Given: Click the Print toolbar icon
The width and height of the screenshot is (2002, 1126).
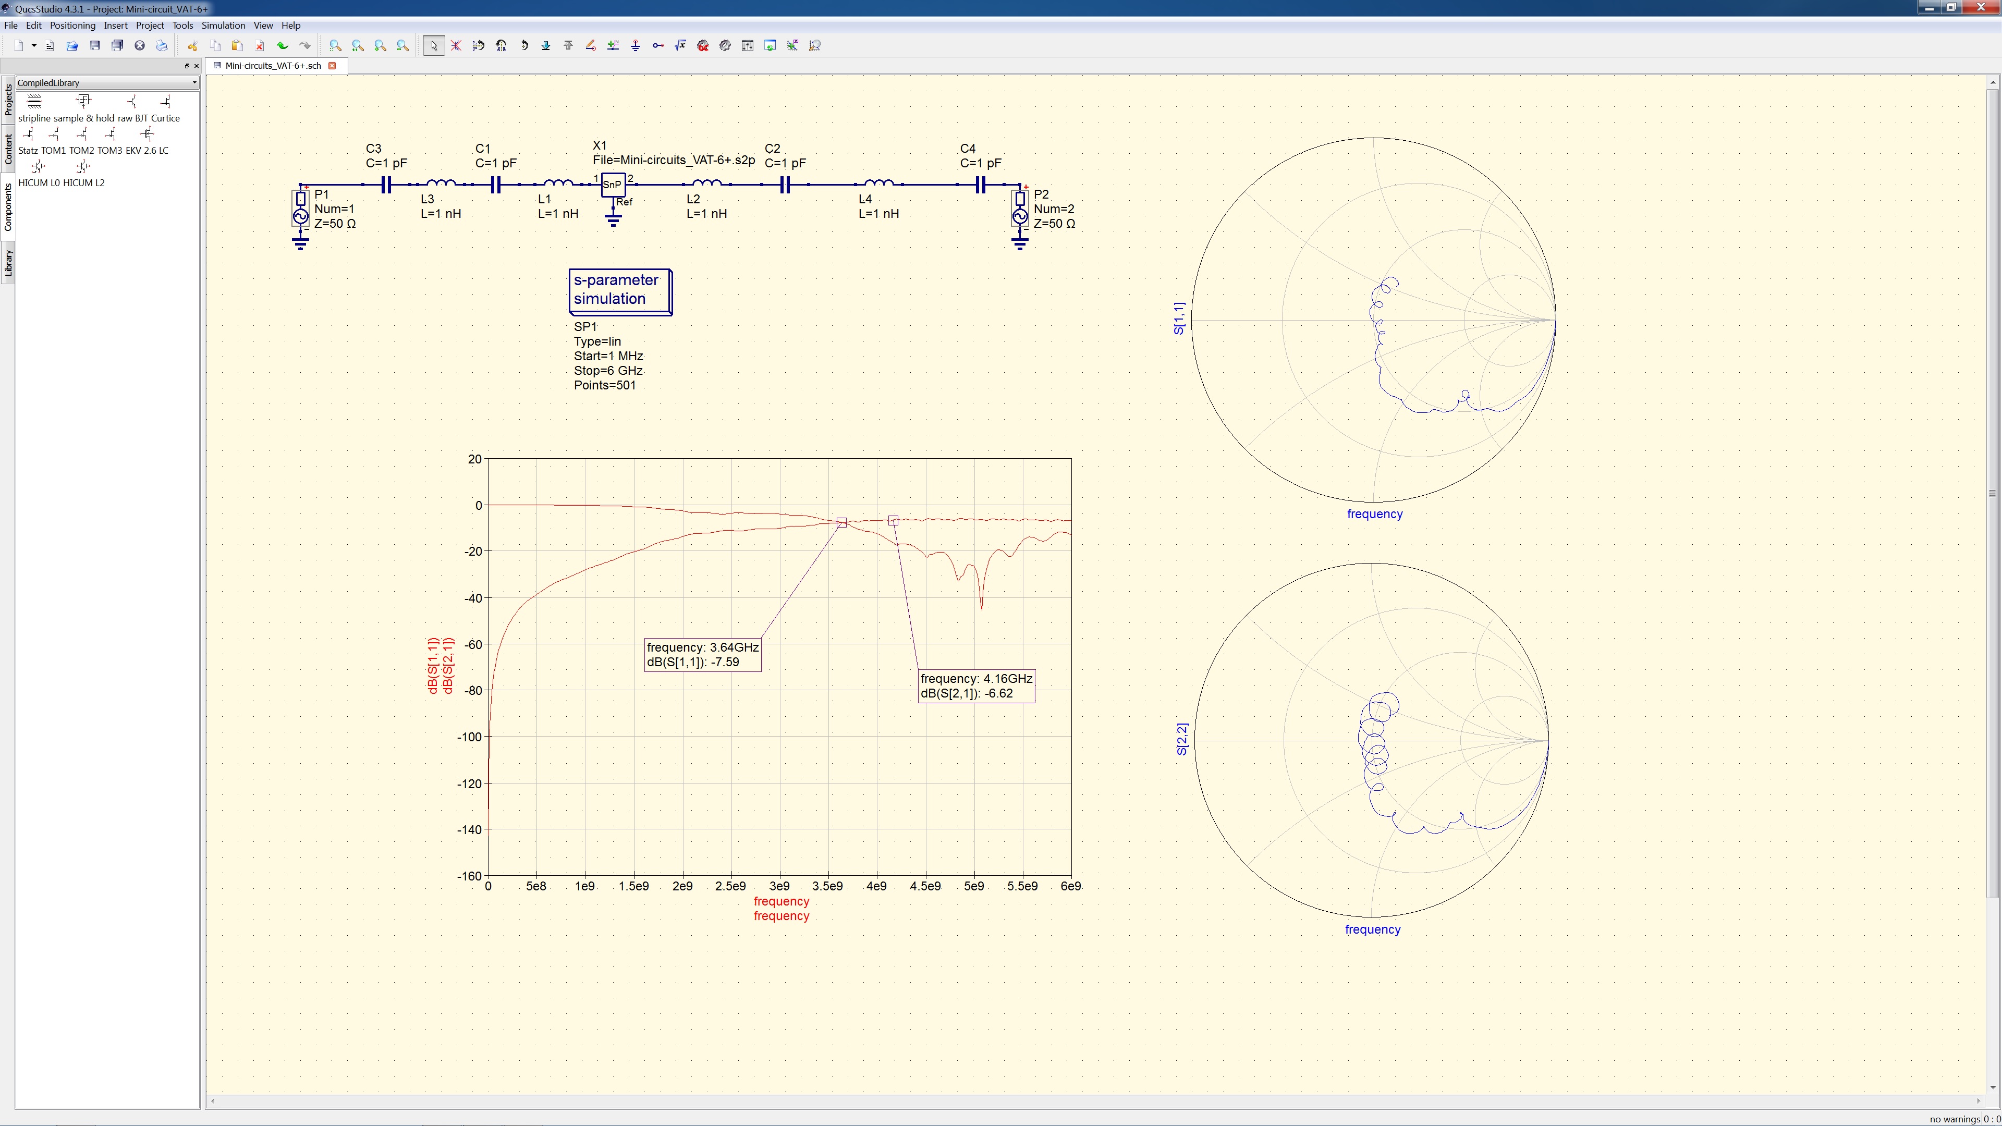Looking at the screenshot, I should [x=162, y=46].
